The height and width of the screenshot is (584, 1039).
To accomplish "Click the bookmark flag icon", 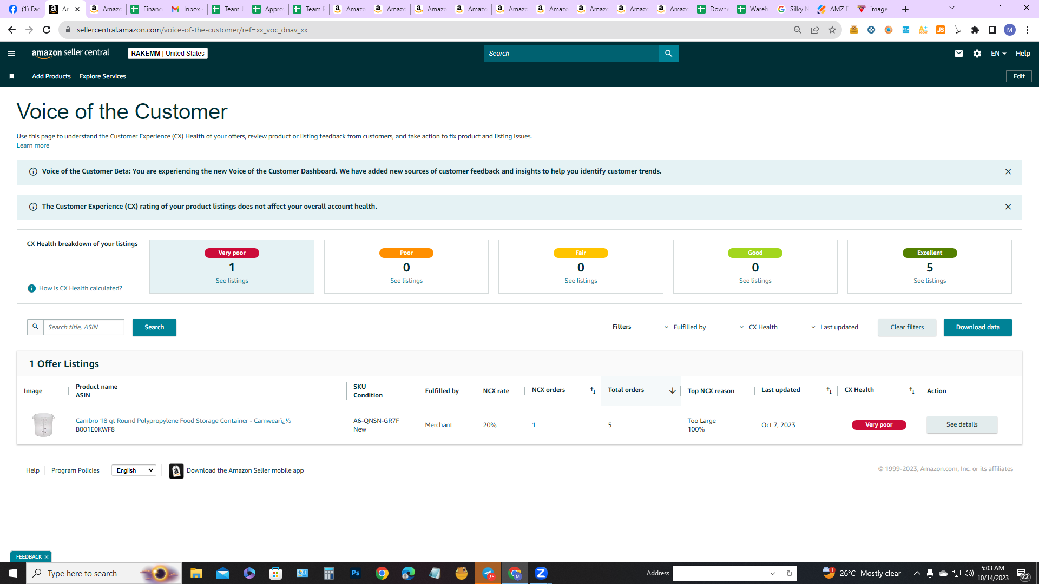I will pyautogui.click(x=11, y=76).
